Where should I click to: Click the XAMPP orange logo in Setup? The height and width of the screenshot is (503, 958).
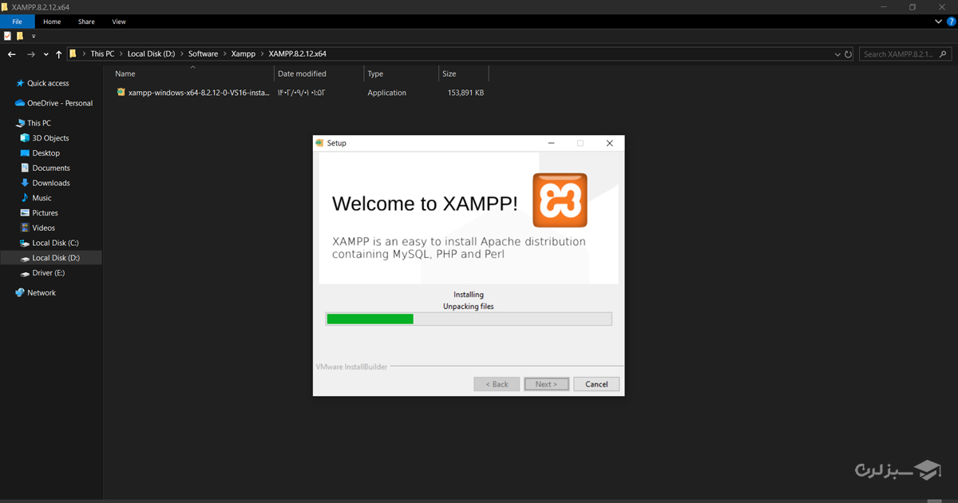[x=560, y=200]
